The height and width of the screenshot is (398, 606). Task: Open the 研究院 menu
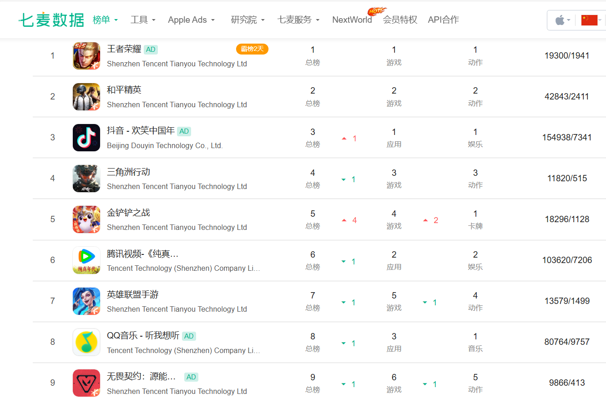tap(247, 20)
